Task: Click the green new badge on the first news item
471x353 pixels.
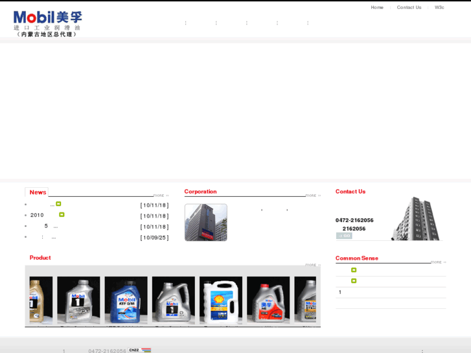Action: click(x=58, y=204)
